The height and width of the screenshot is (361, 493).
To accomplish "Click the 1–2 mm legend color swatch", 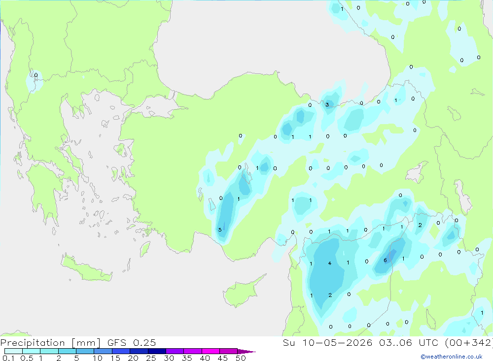I will point(49,351).
